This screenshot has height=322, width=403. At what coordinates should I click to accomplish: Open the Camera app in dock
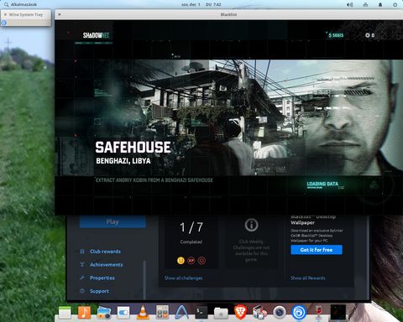[280, 313]
